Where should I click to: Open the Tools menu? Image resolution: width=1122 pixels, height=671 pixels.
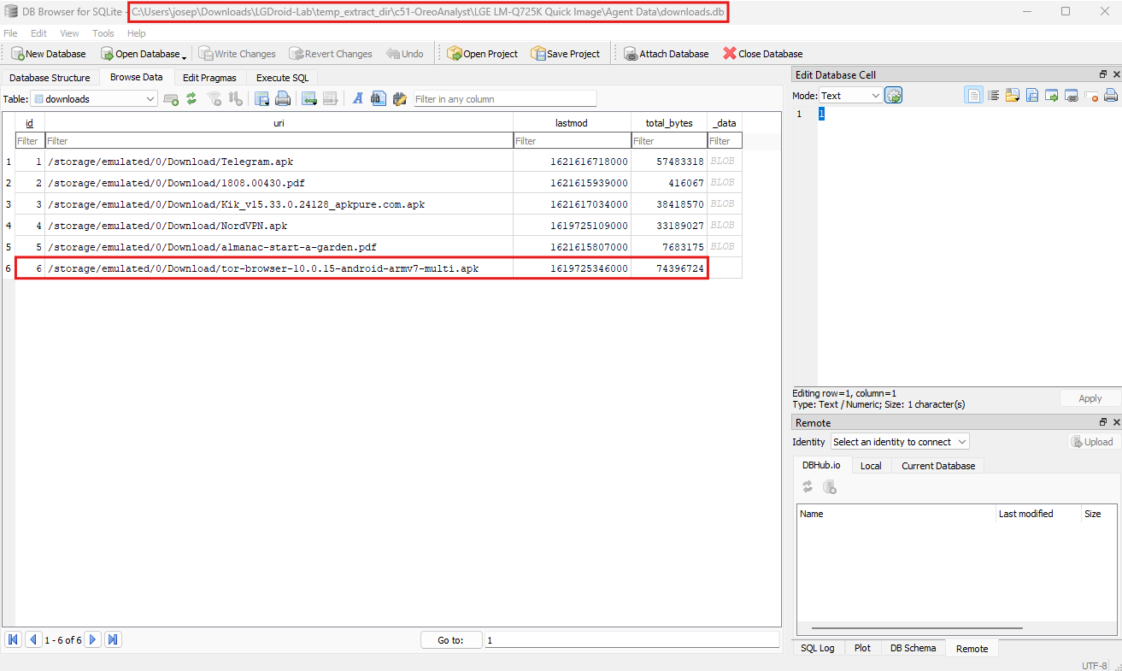[x=103, y=33]
